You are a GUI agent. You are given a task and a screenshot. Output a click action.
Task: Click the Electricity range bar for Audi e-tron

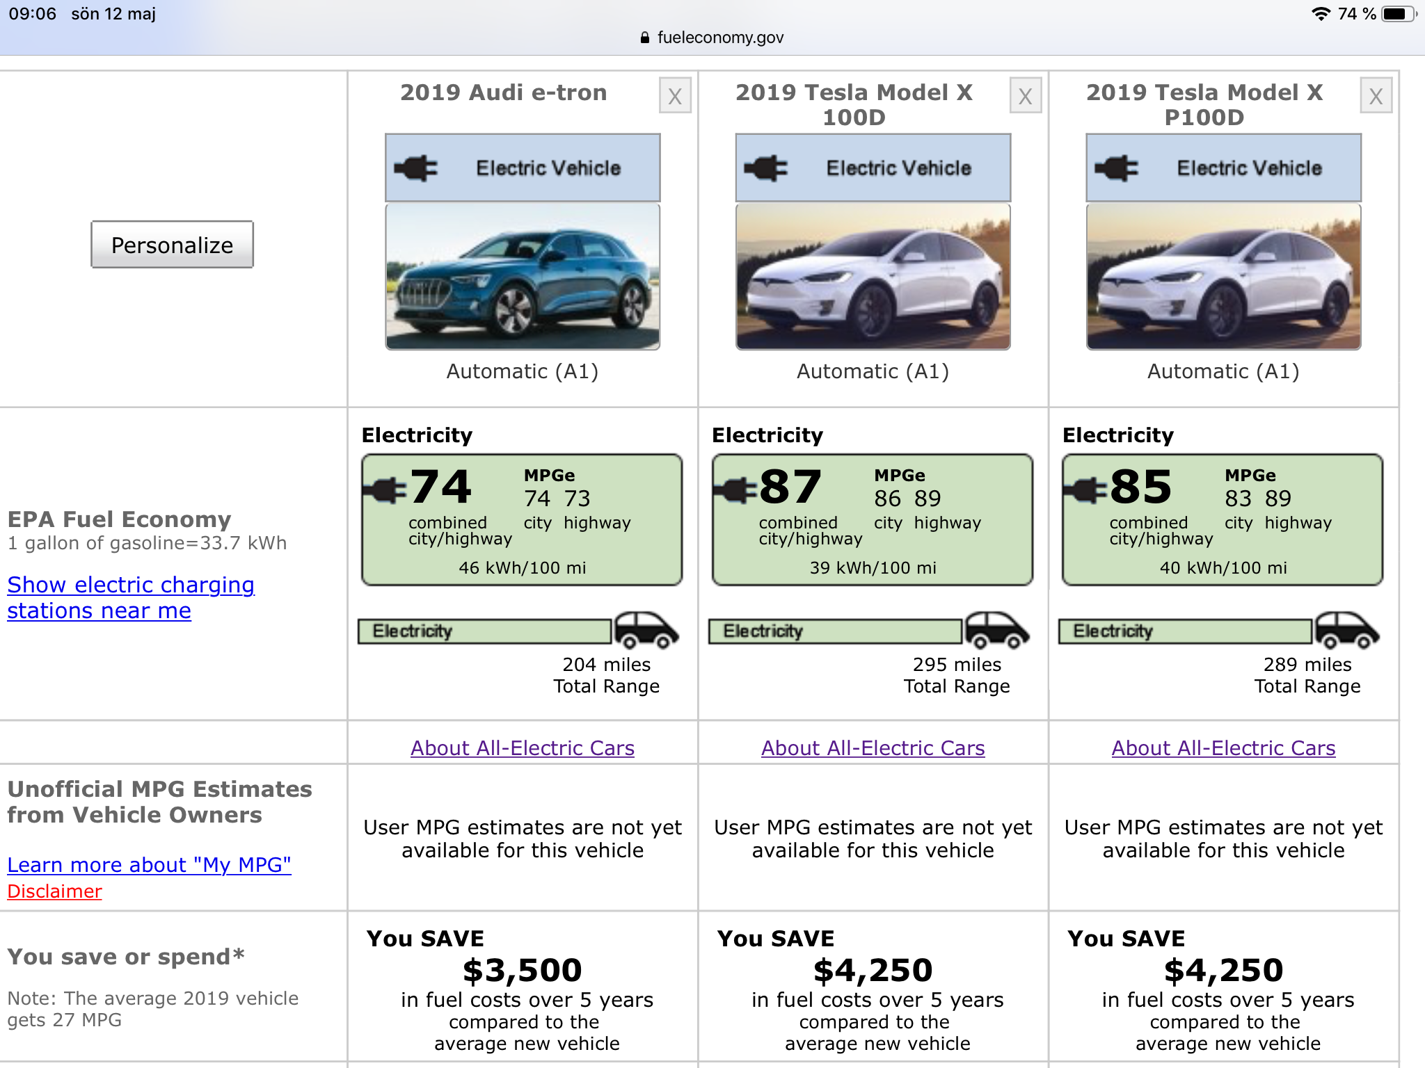coord(485,631)
